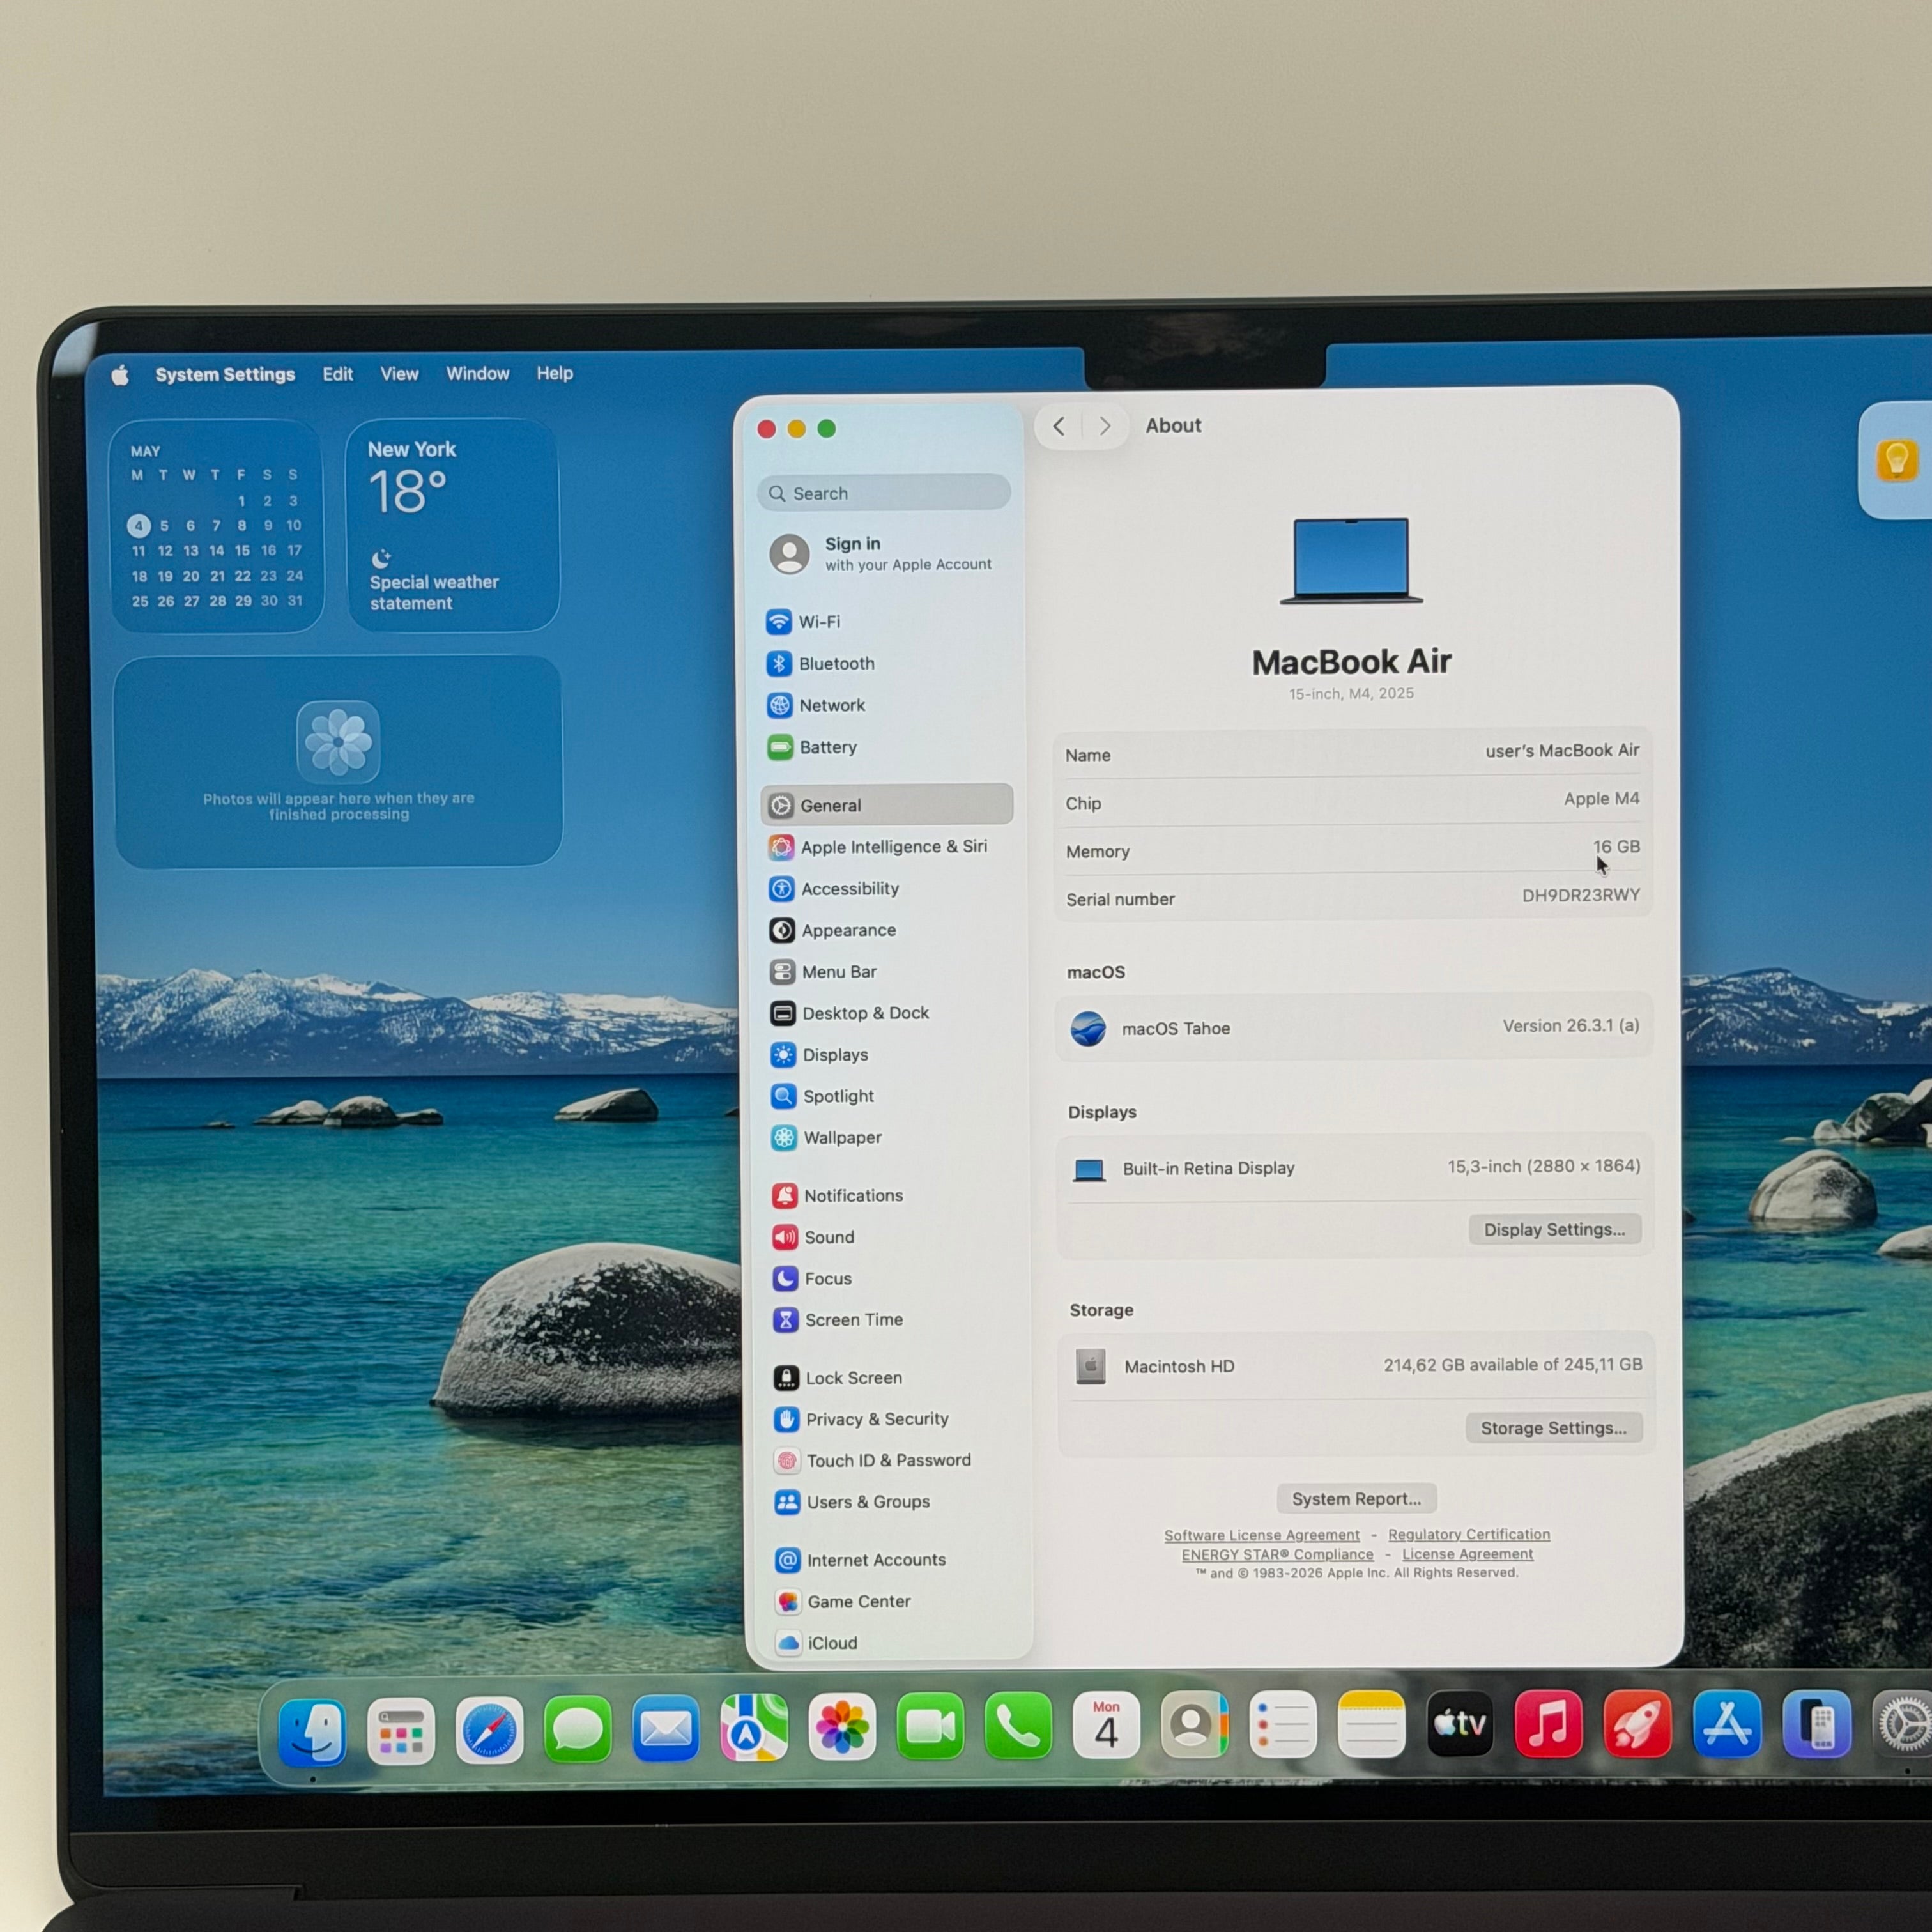Click the Serial number DH9DR23RWY value
1932x1932 pixels.
1581,896
